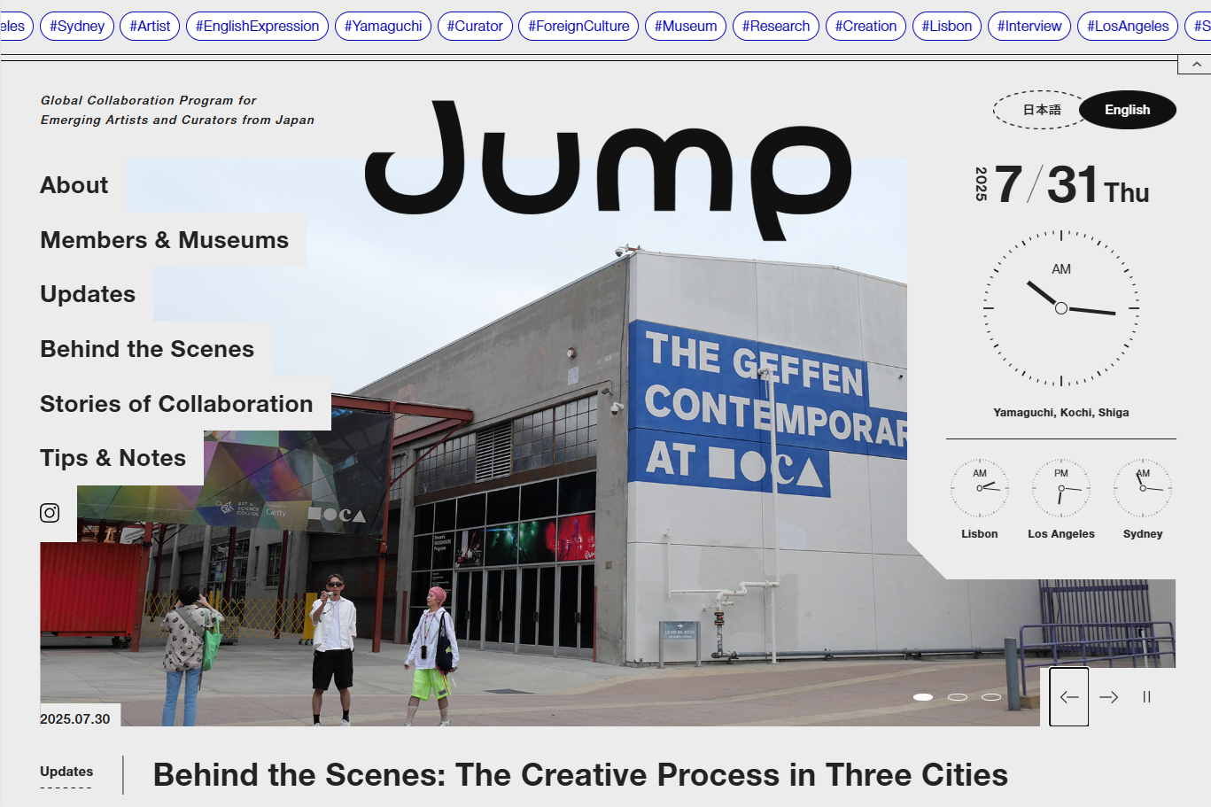Pause the slideshow autoplay
The width and height of the screenshot is (1211, 807).
click(x=1146, y=697)
